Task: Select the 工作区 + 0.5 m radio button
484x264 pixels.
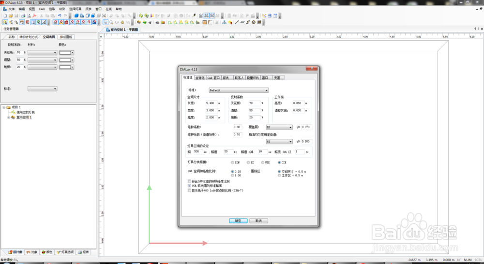Action: (279, 176)
